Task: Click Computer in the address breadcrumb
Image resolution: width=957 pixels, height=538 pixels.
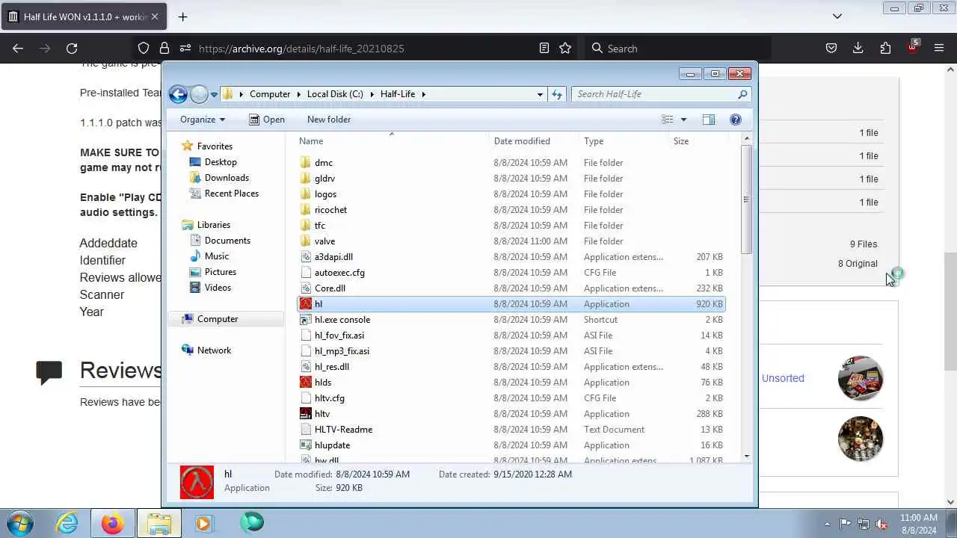Action: point(270,94)
